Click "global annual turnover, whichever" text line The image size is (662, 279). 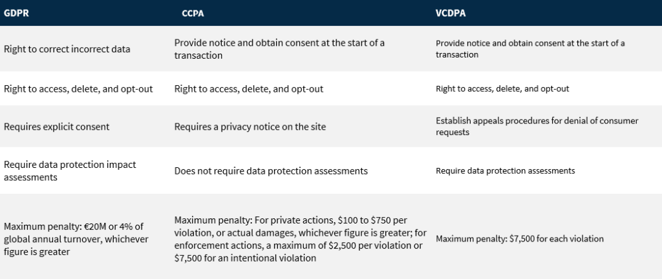pyautogui.click(x=76, y=239)
